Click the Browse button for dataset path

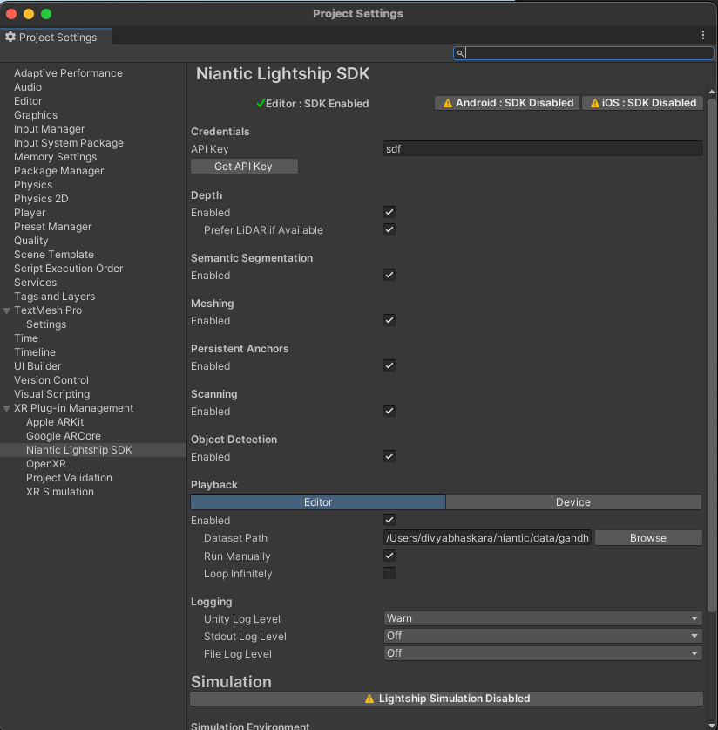(648, 538)
